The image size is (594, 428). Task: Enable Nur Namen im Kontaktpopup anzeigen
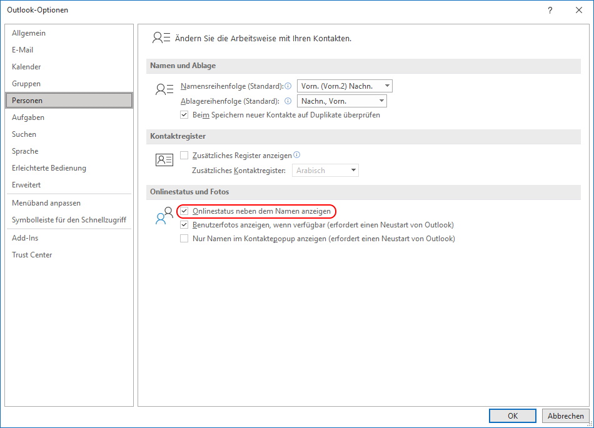click(x=184, y=238)
